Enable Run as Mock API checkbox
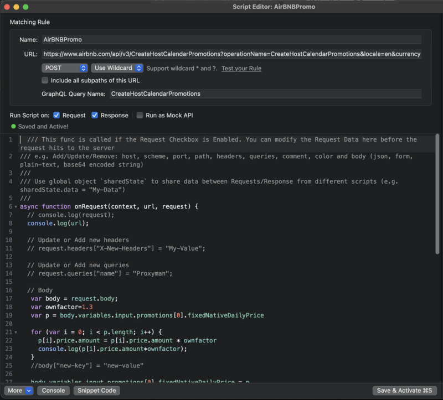 coord(140,115)
